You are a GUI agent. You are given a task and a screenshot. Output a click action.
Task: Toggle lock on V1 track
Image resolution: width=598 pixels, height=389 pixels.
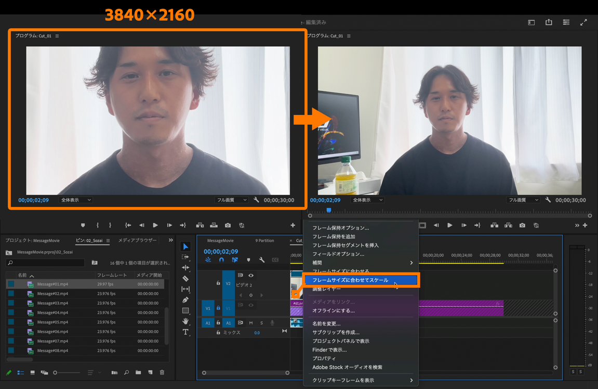(218, 308)
